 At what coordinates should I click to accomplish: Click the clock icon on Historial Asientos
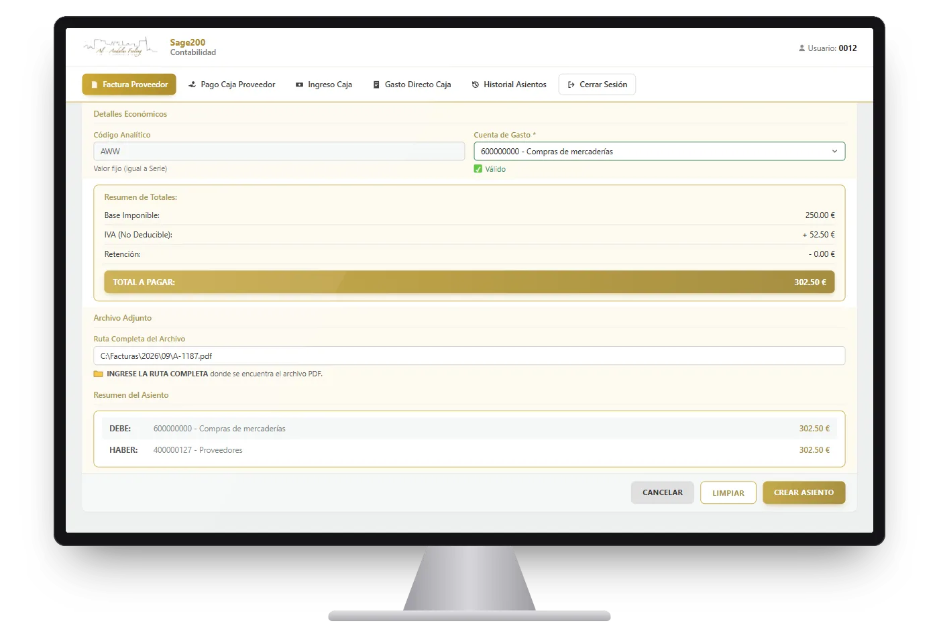(x=476, y=85)
